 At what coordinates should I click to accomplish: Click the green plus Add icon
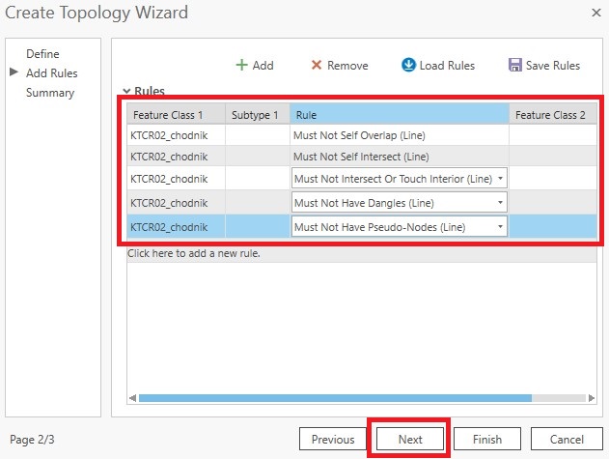(x=241, y=66)
